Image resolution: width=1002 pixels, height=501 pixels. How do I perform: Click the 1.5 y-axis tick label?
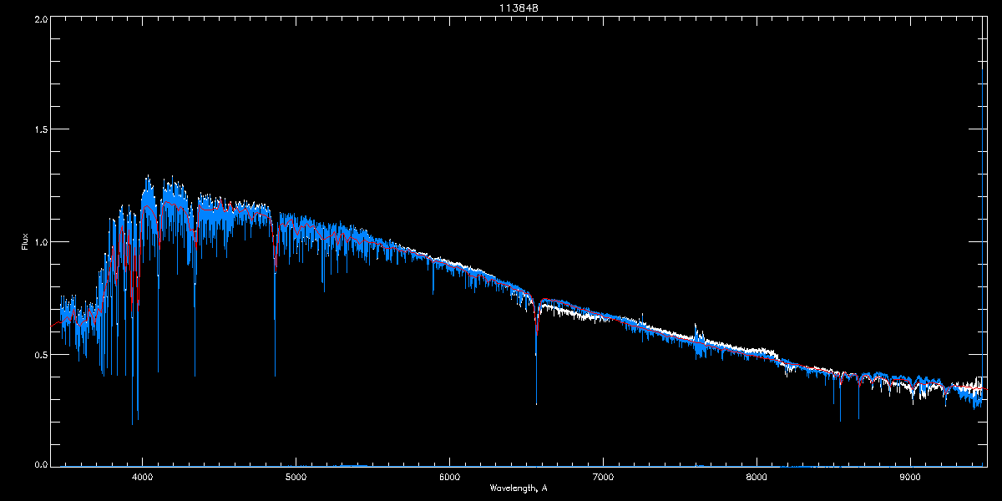[x=40, y=129]
